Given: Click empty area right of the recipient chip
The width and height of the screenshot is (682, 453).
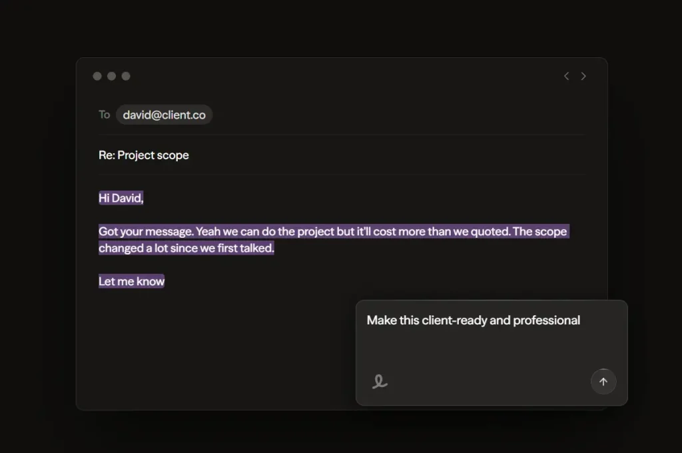Looking at the screenshot, I should point(400,115).
